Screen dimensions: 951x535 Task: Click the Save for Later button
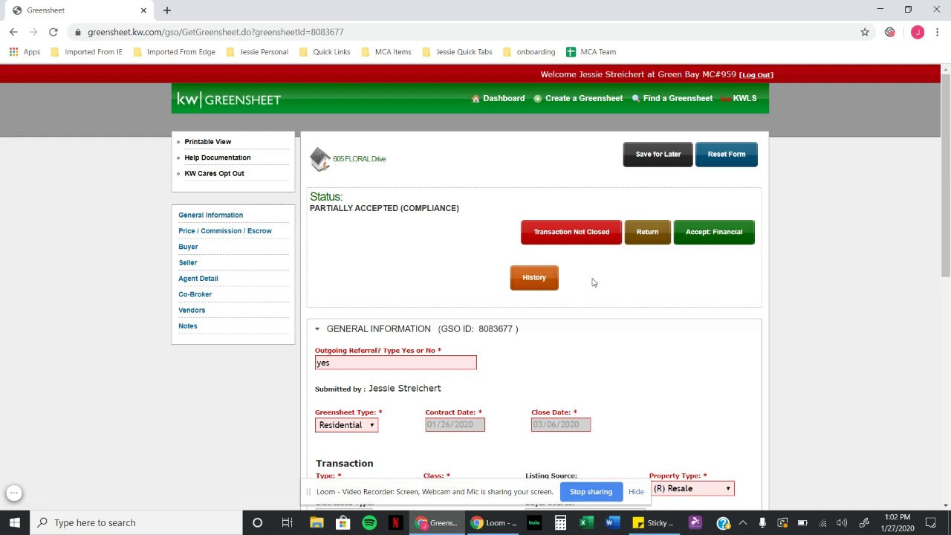pyautogui.click(x=658, y=155)
